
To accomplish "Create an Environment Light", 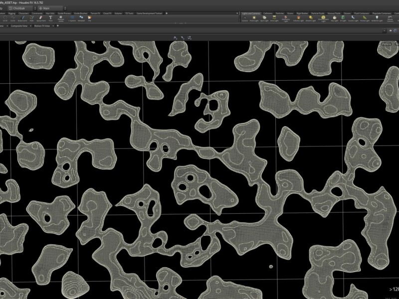I will click(x=323, y=20).
